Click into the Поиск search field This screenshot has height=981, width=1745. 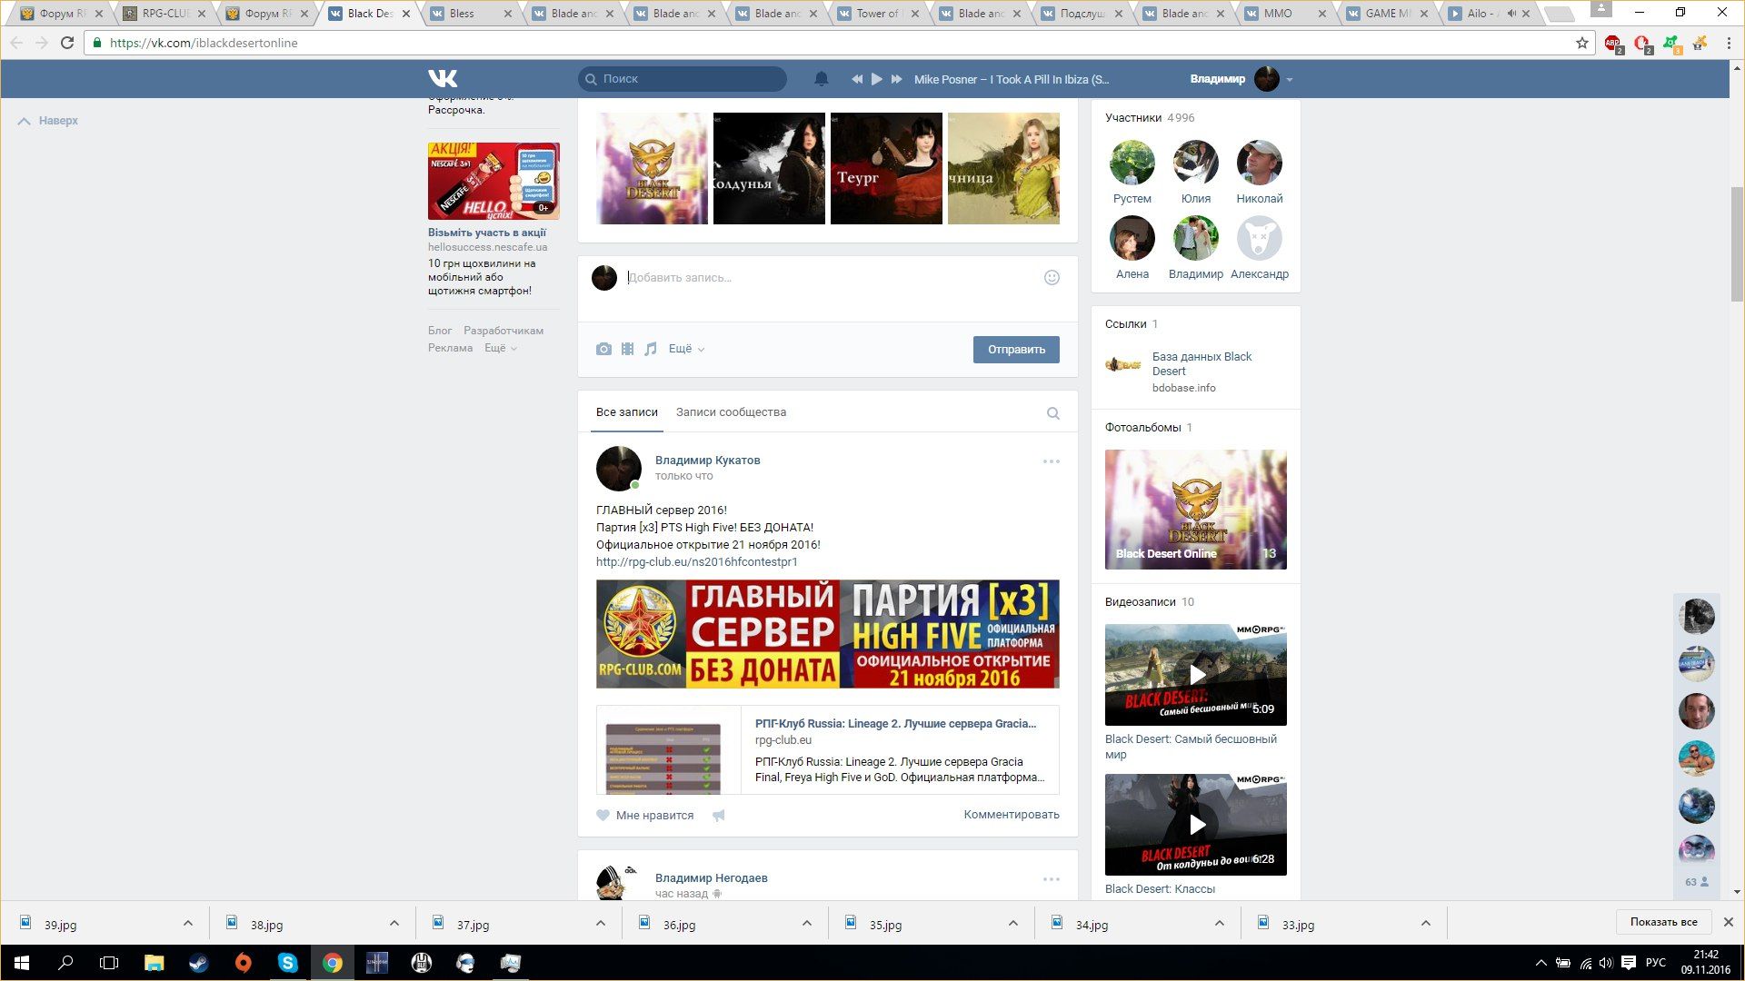point(683,79)
